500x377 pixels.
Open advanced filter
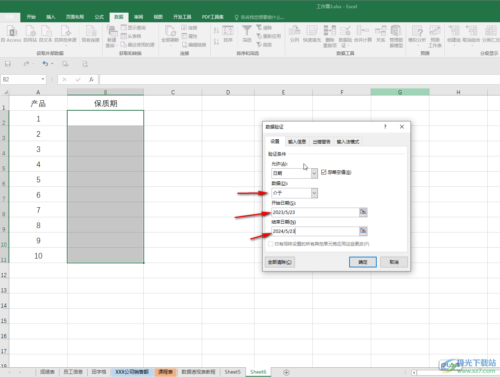point(264,45)
